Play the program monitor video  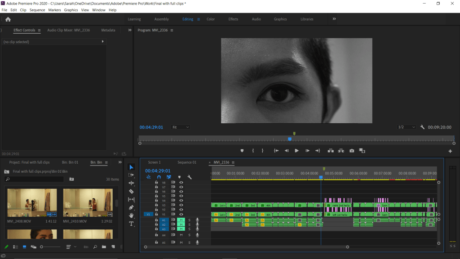point(296,151)
